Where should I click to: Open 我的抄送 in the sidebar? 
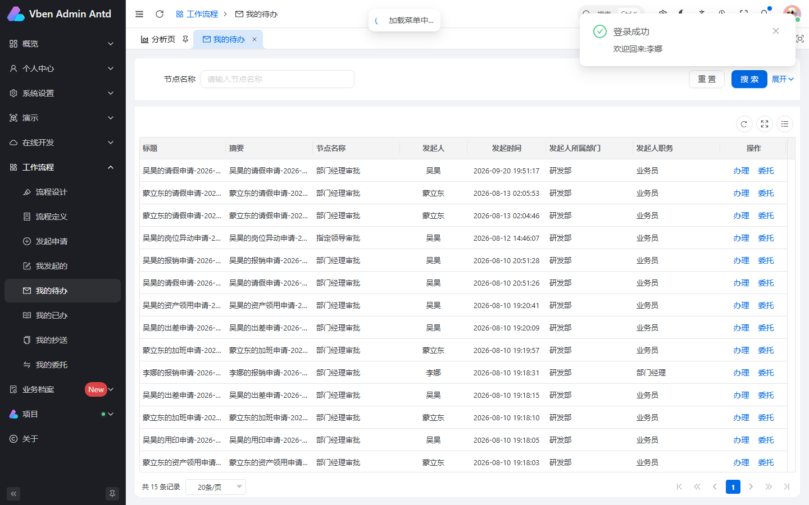pyautogui.click(x=63, y=340)
